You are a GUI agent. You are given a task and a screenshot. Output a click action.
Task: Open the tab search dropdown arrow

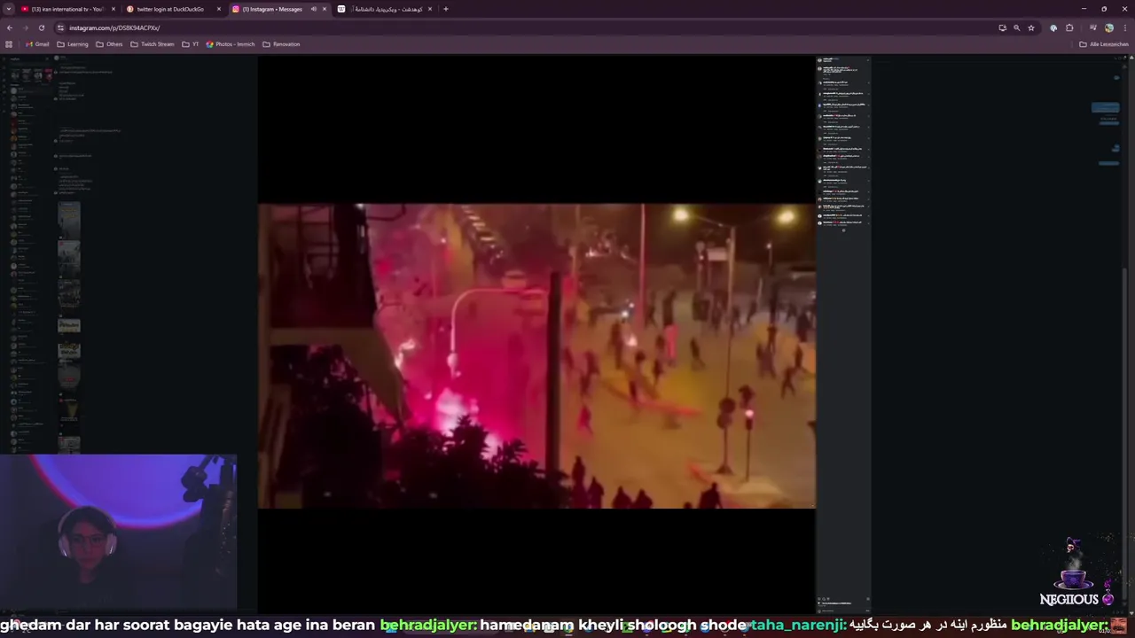(x=7, y=9)
